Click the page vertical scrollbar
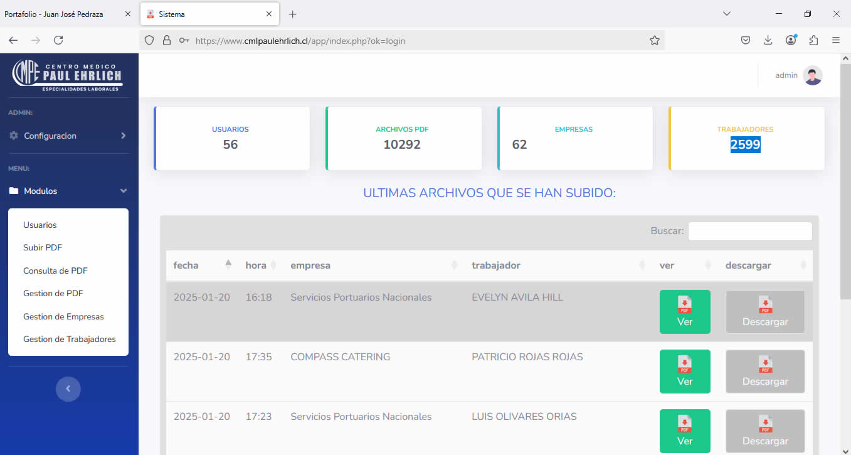This screenshot has width=851, height=455. click(845, 188)
